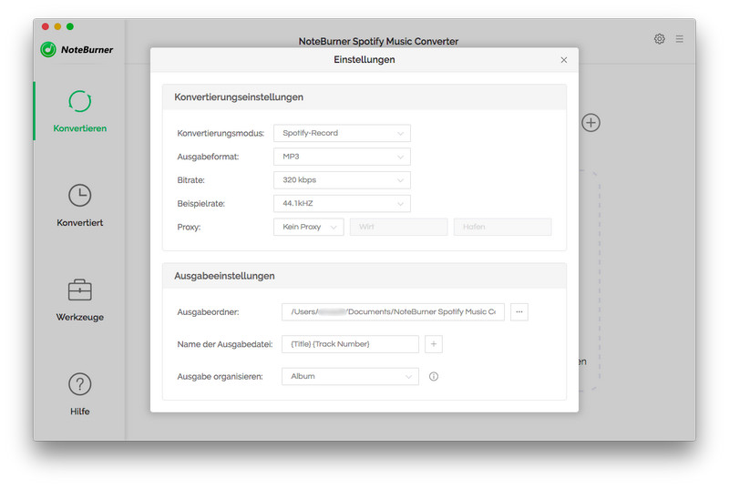729x488 pixels.
Task: Open the Konvertierungsmodus dropdown
Action: 342,133
